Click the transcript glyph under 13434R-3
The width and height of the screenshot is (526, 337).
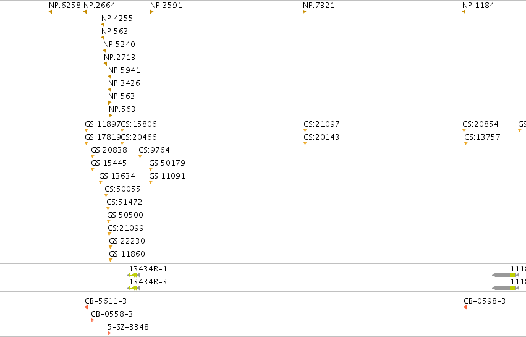[134, 288]
